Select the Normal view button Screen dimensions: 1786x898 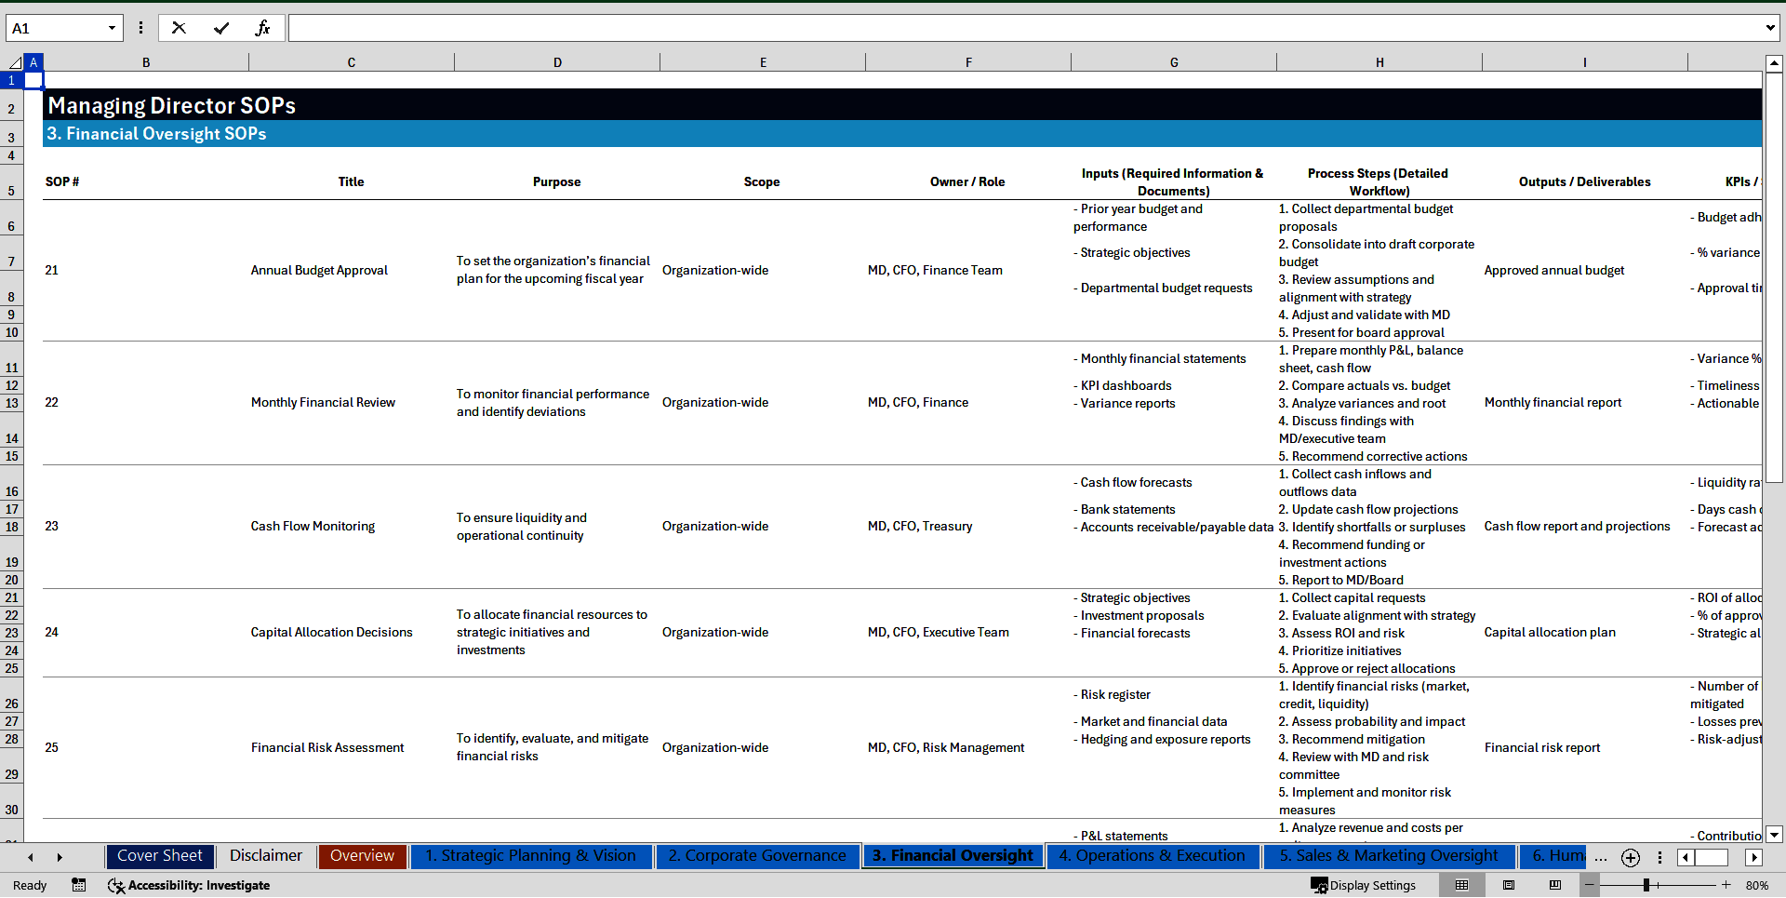tap(1462, 885)
